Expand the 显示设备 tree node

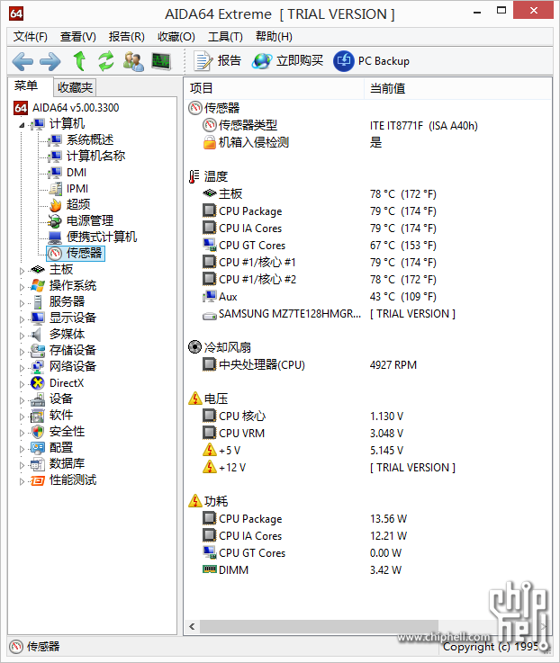[x=22, y=319]
